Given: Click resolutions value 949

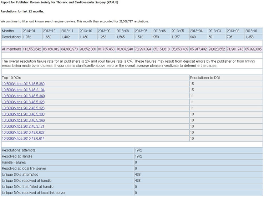Looking at the screenshot, I should click(193, 37).
